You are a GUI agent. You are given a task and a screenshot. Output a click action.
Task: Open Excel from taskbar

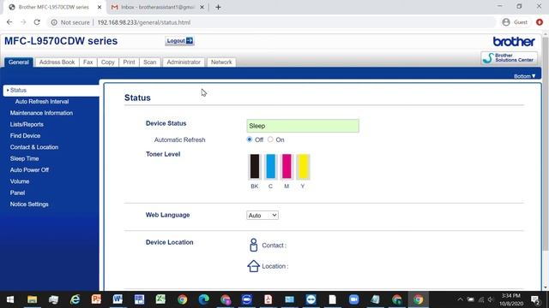click(160, 299)
